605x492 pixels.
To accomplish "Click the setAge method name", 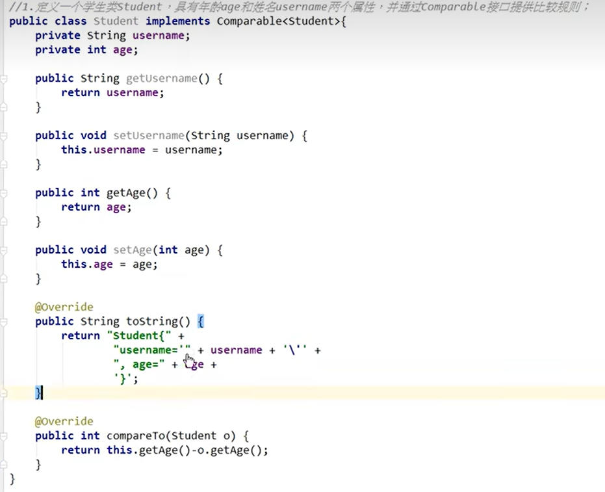I will point(133,250).
